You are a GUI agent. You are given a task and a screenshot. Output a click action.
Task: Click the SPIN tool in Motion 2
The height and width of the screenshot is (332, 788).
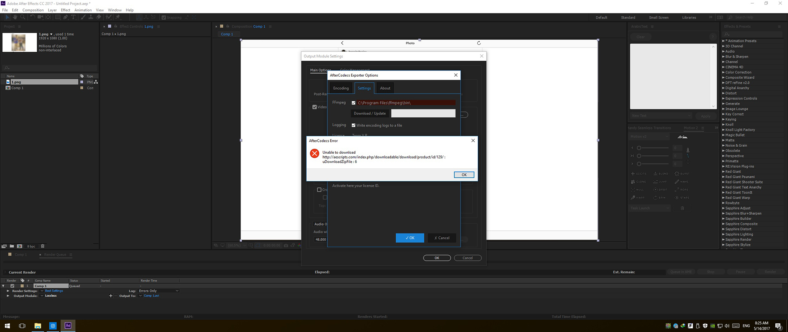coord(659,198)
